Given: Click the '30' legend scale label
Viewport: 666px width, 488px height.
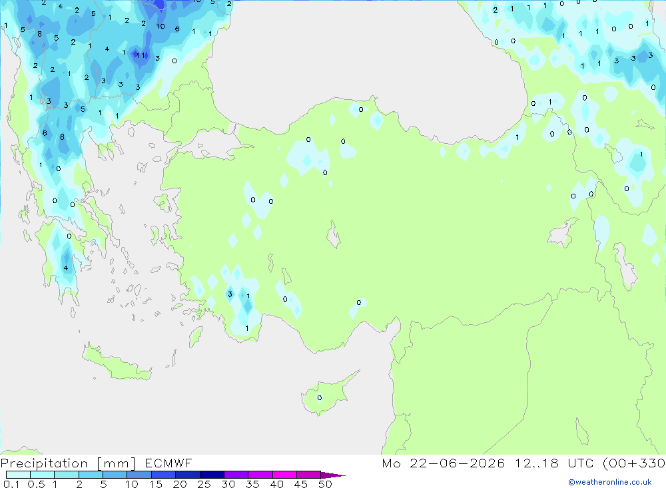Looking at the screenshot, I should [228, 484].
